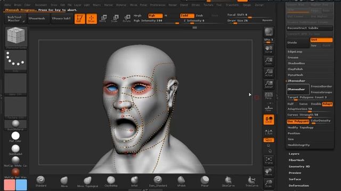This screenshot has height=191, width=341.
Task: Enable Mrgb mode
Action: tap(137, 15)
